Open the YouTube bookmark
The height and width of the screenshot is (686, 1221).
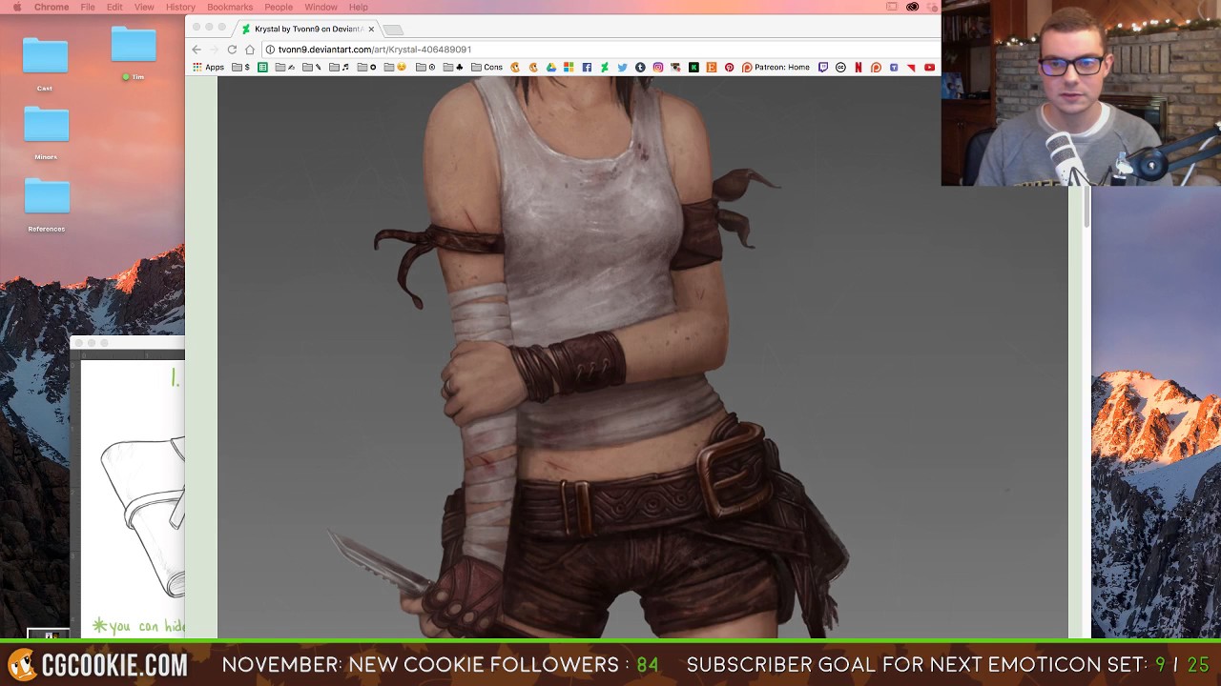929,68
